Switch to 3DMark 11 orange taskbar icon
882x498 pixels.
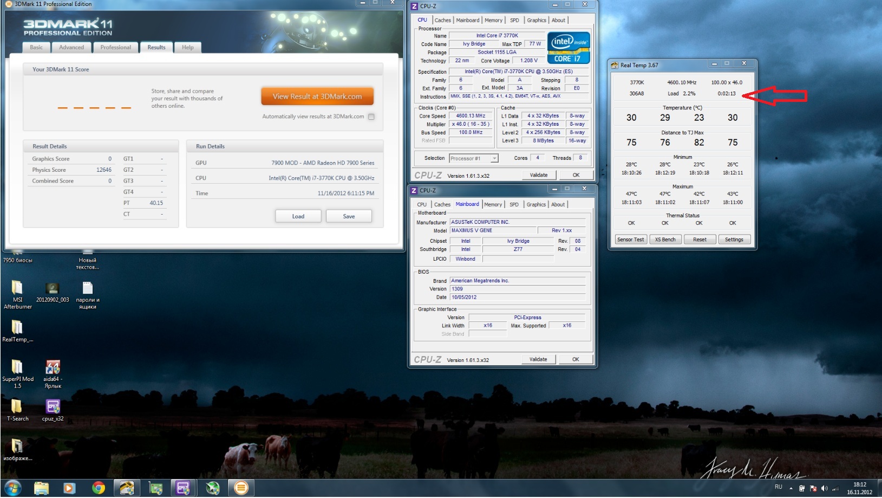[241, 488]
